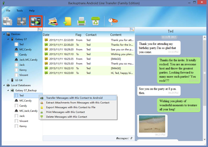This screenshot has height=147, width=208.
Task: Select Vincent under Galaxy S7_Backup
Action: 24,121
